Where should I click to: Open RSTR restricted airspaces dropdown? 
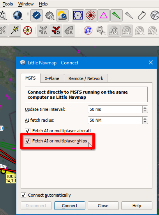[127, 30]
